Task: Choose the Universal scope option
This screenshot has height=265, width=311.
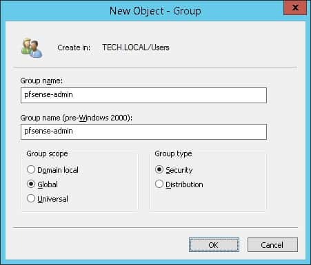Action: click(x=31, y=198)
